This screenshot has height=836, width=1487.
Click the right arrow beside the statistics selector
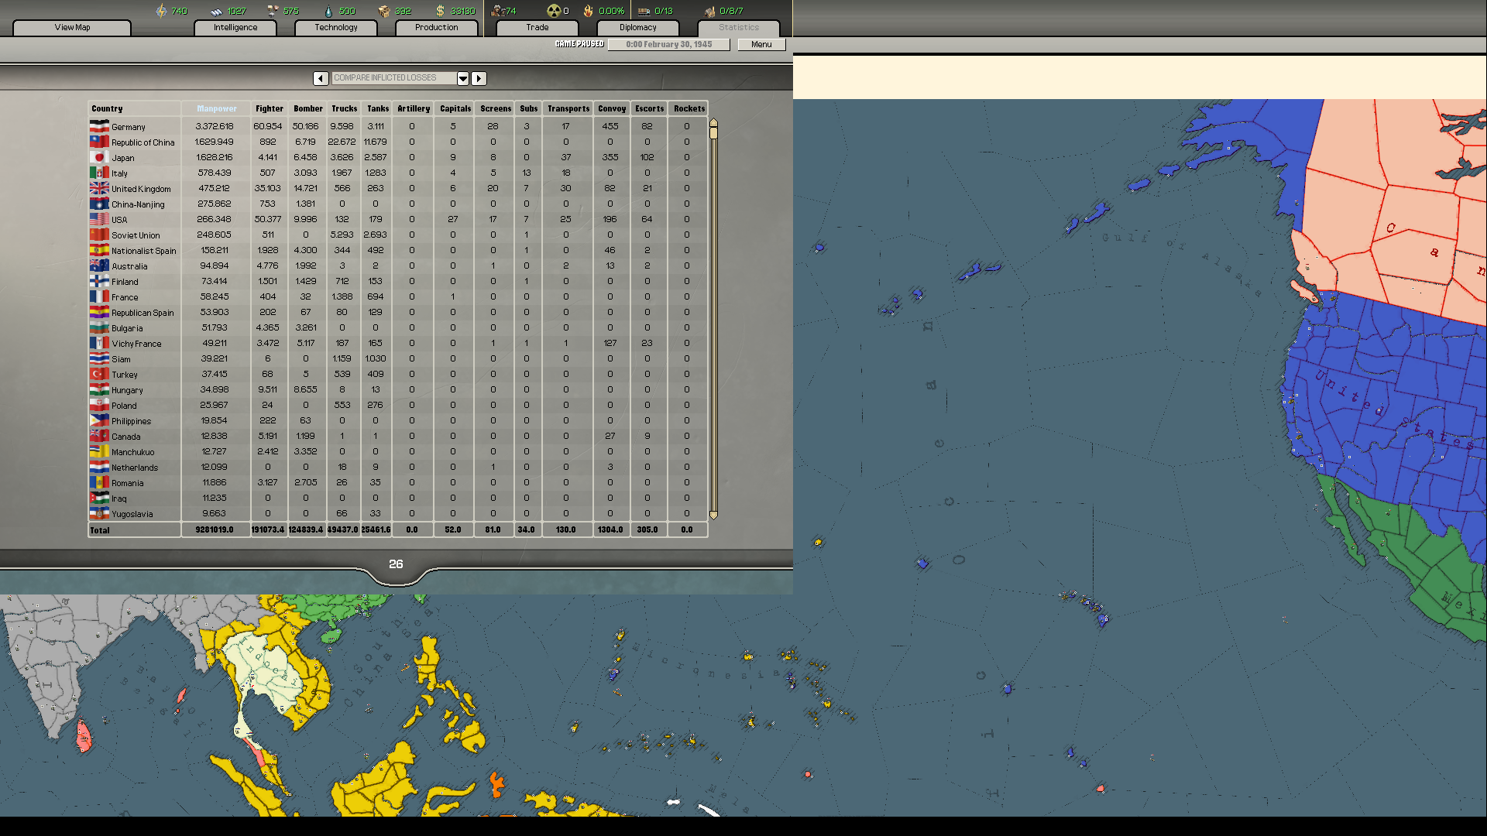click(479, 77)
